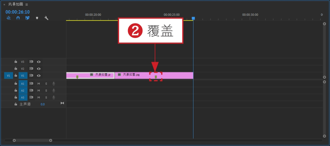The image size is (330, 146).
Task: Open Timeline Display Settings wrench
Action: [46, 18]
